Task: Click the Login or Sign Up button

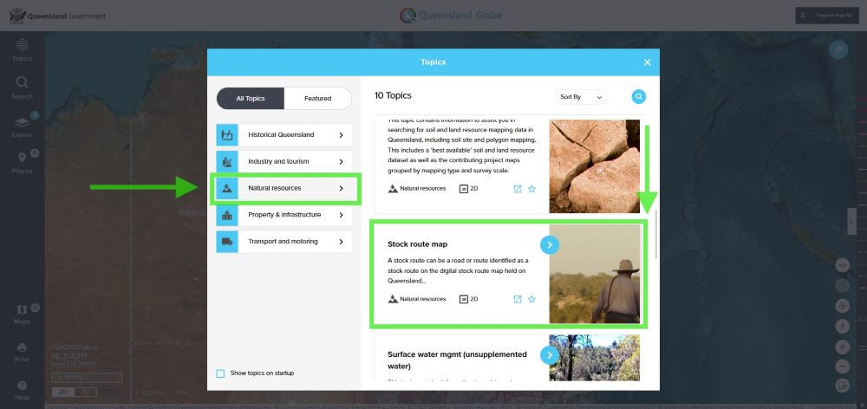Action: [x=826, y=16]
